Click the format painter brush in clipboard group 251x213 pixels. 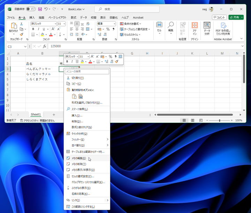(22, 34)
